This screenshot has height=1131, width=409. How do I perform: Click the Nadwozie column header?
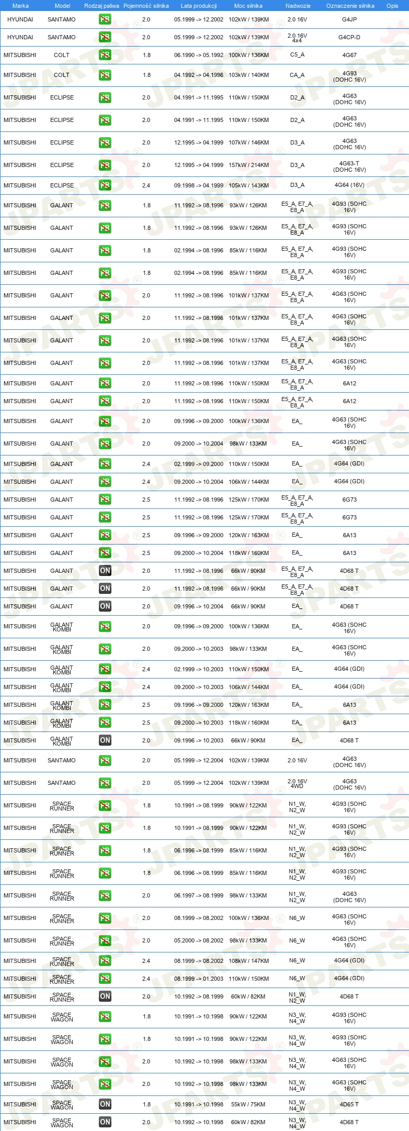click(x=298, y=6)
